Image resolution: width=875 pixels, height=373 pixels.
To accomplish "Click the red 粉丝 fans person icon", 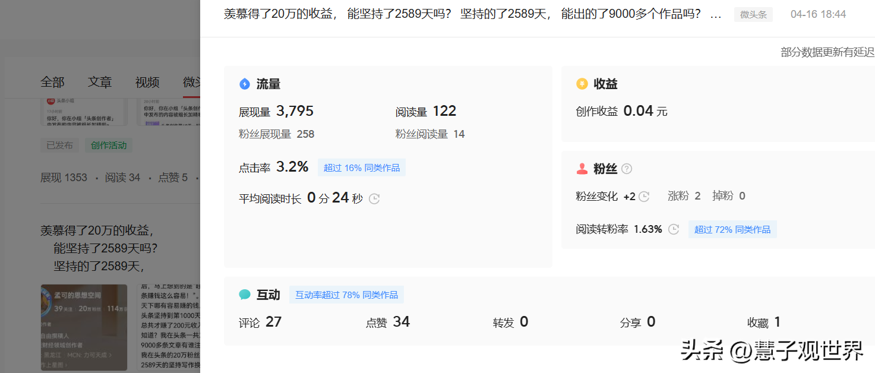I will click(580, 169).
